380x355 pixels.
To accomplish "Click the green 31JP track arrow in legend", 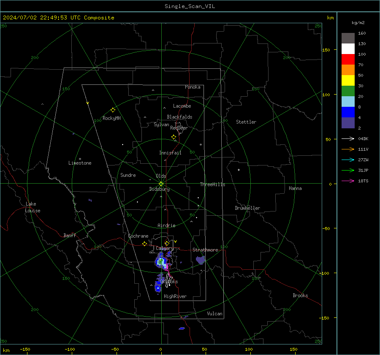I will point(348,171).
